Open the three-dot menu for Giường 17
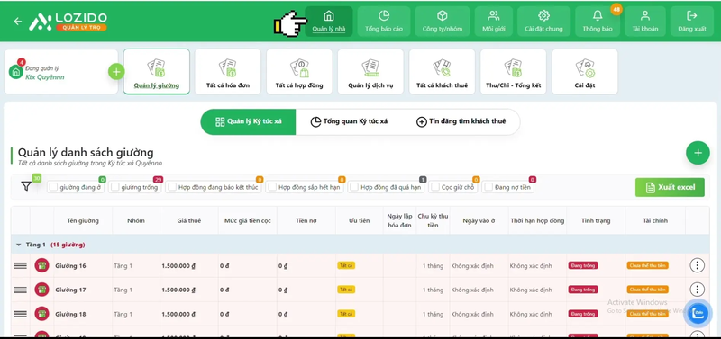Viewport: 721px width, 339px height. click(x=697, y=290)
